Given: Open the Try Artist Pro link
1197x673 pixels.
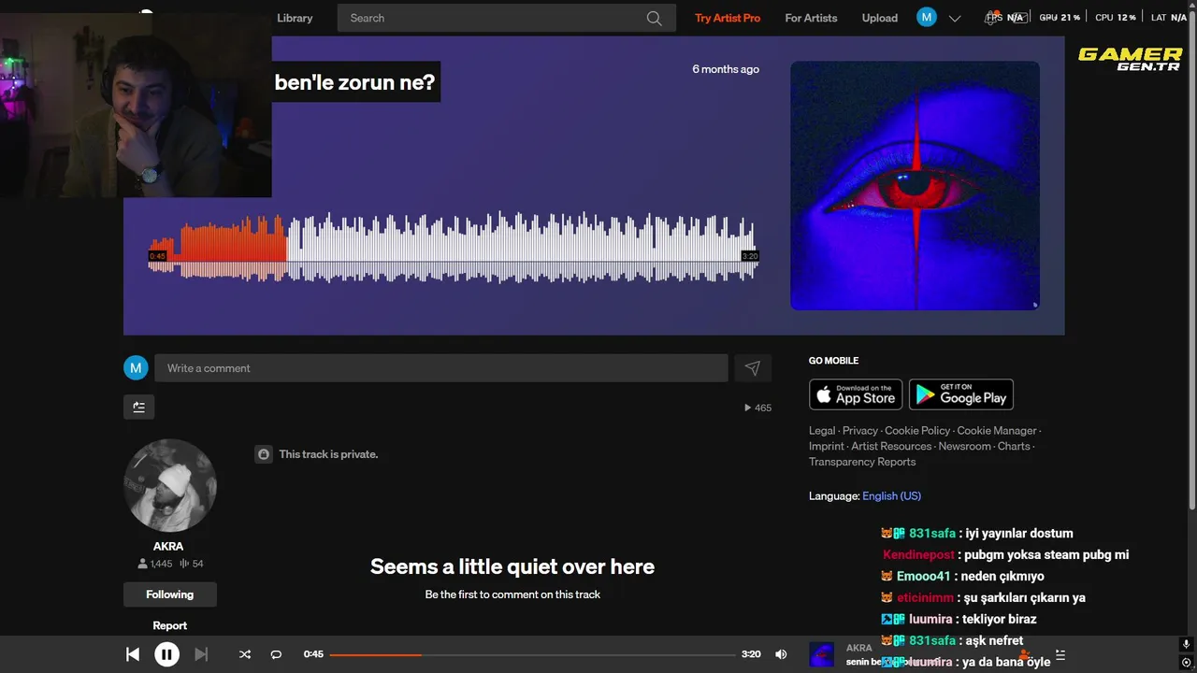Looking at the screenshot, I should coord(728,18).
